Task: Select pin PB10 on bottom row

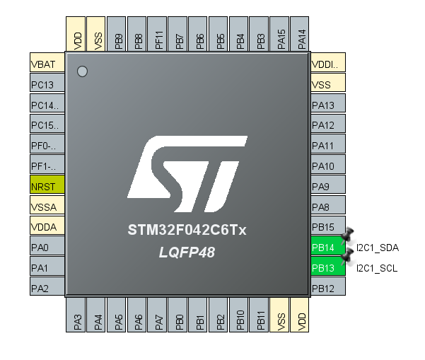Action: (x=238, y=315)
